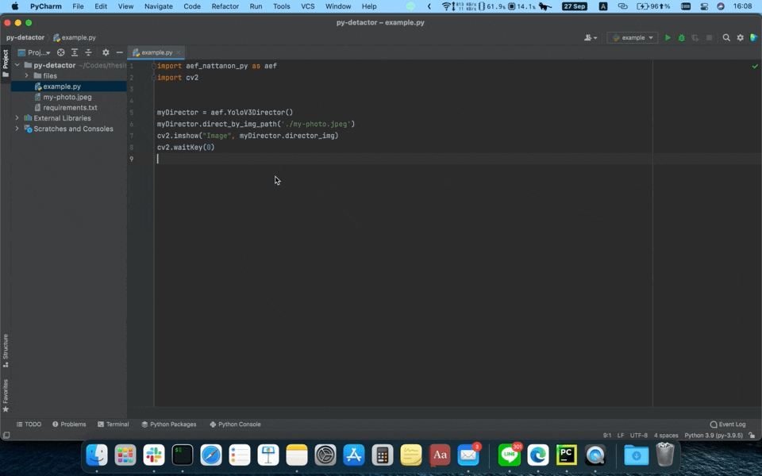This screenshot has height=476, width=762.
Task: Open the Run menu
Action: 256,6
